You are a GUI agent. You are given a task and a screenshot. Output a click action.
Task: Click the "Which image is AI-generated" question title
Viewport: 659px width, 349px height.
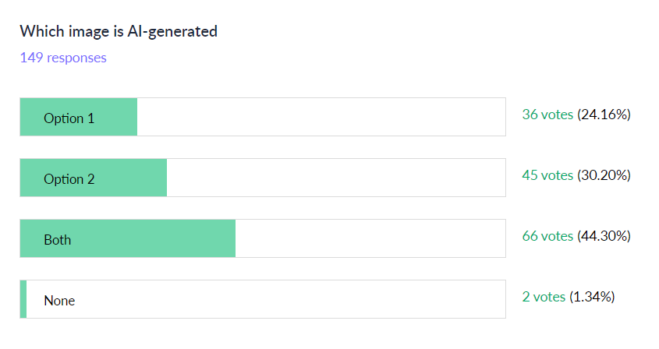pos(119,31)
